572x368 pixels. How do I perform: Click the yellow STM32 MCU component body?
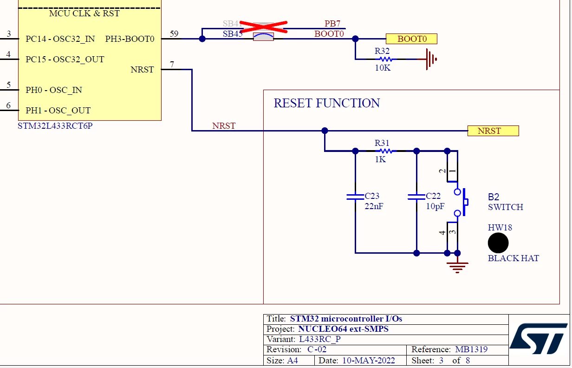(x=90, y=60)
